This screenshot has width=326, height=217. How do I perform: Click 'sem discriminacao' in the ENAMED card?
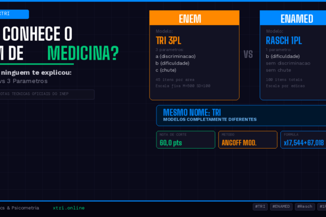[288, 63]
